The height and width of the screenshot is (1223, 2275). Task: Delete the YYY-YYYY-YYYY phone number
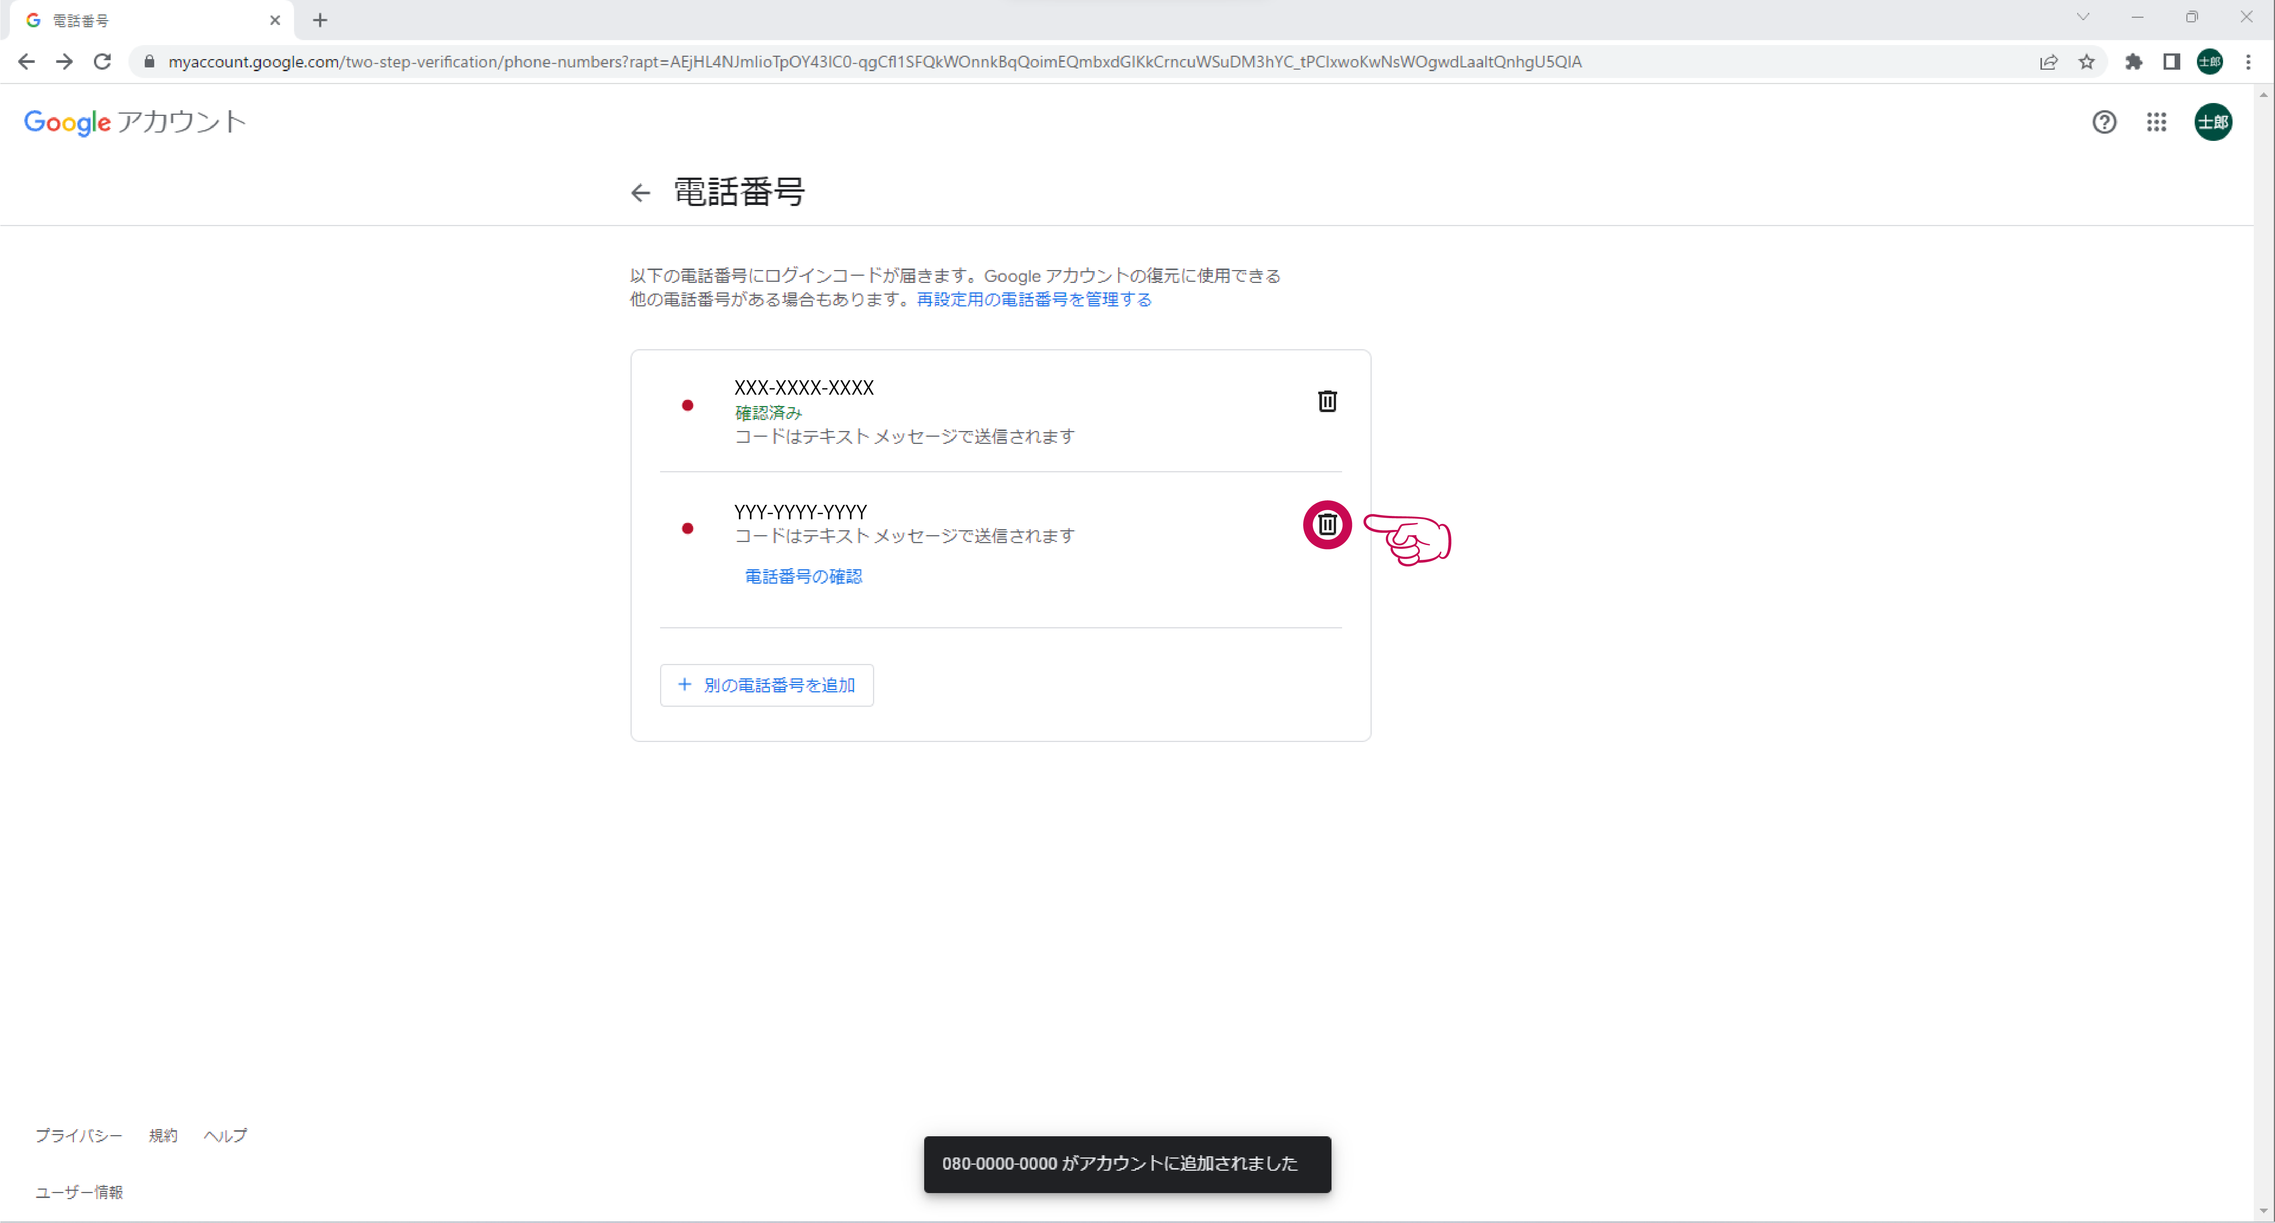(1327, 525)
